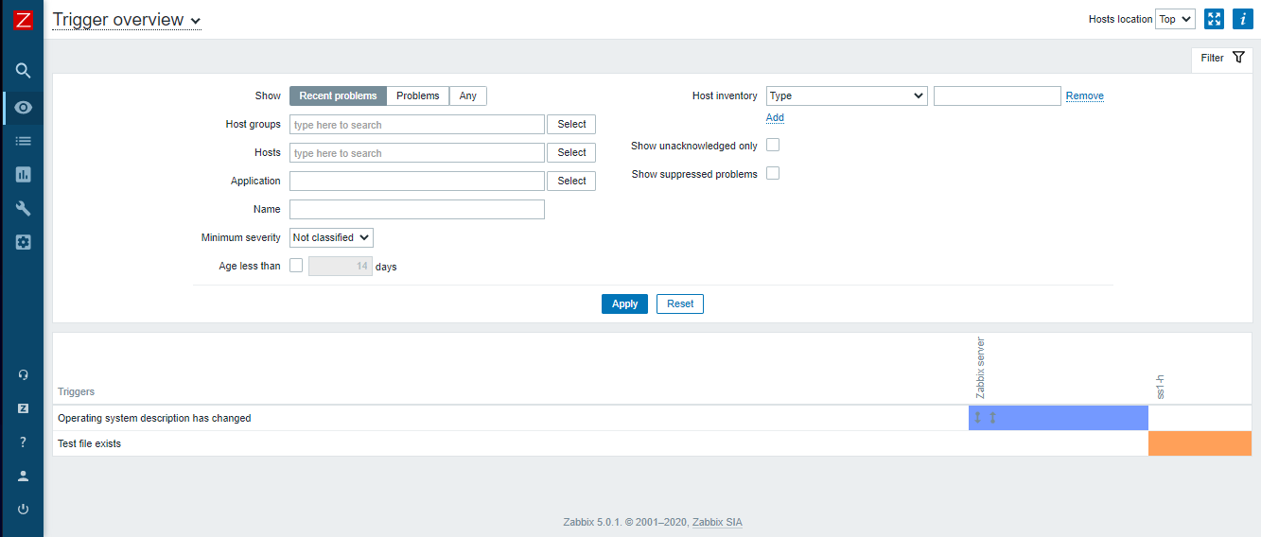Select Any show option
The height and width of the screenshot is (537, 1261).
468,95
